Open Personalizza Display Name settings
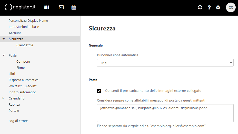 click(x=28, y=21)
